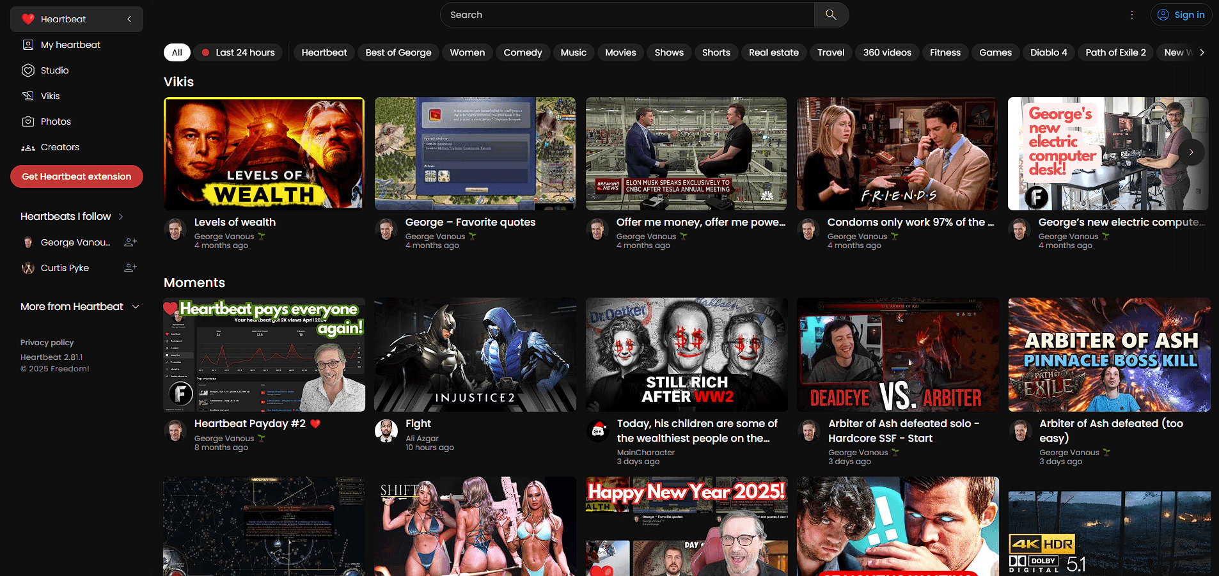Open the three-dot options menu
The width and height of the screenshot is (1219, 576).
(x=1131, y=15)
